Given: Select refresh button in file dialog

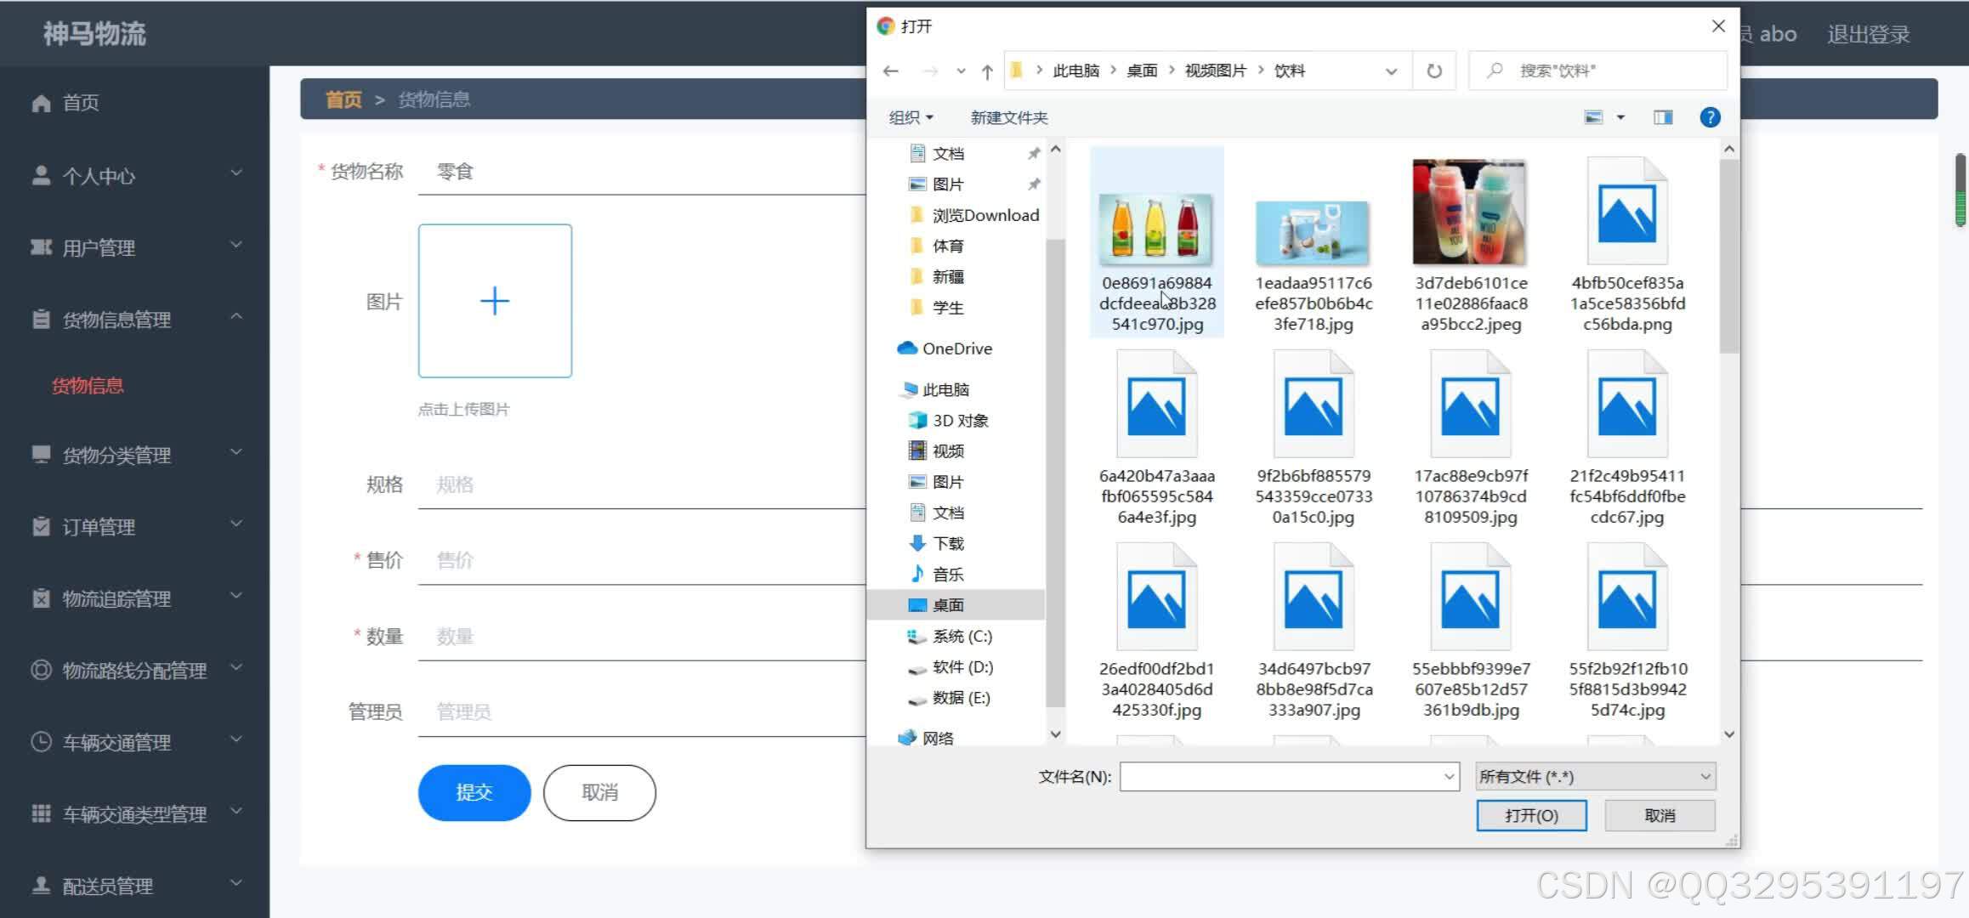Looking at the screenshot, I should tap(1435, 71).
